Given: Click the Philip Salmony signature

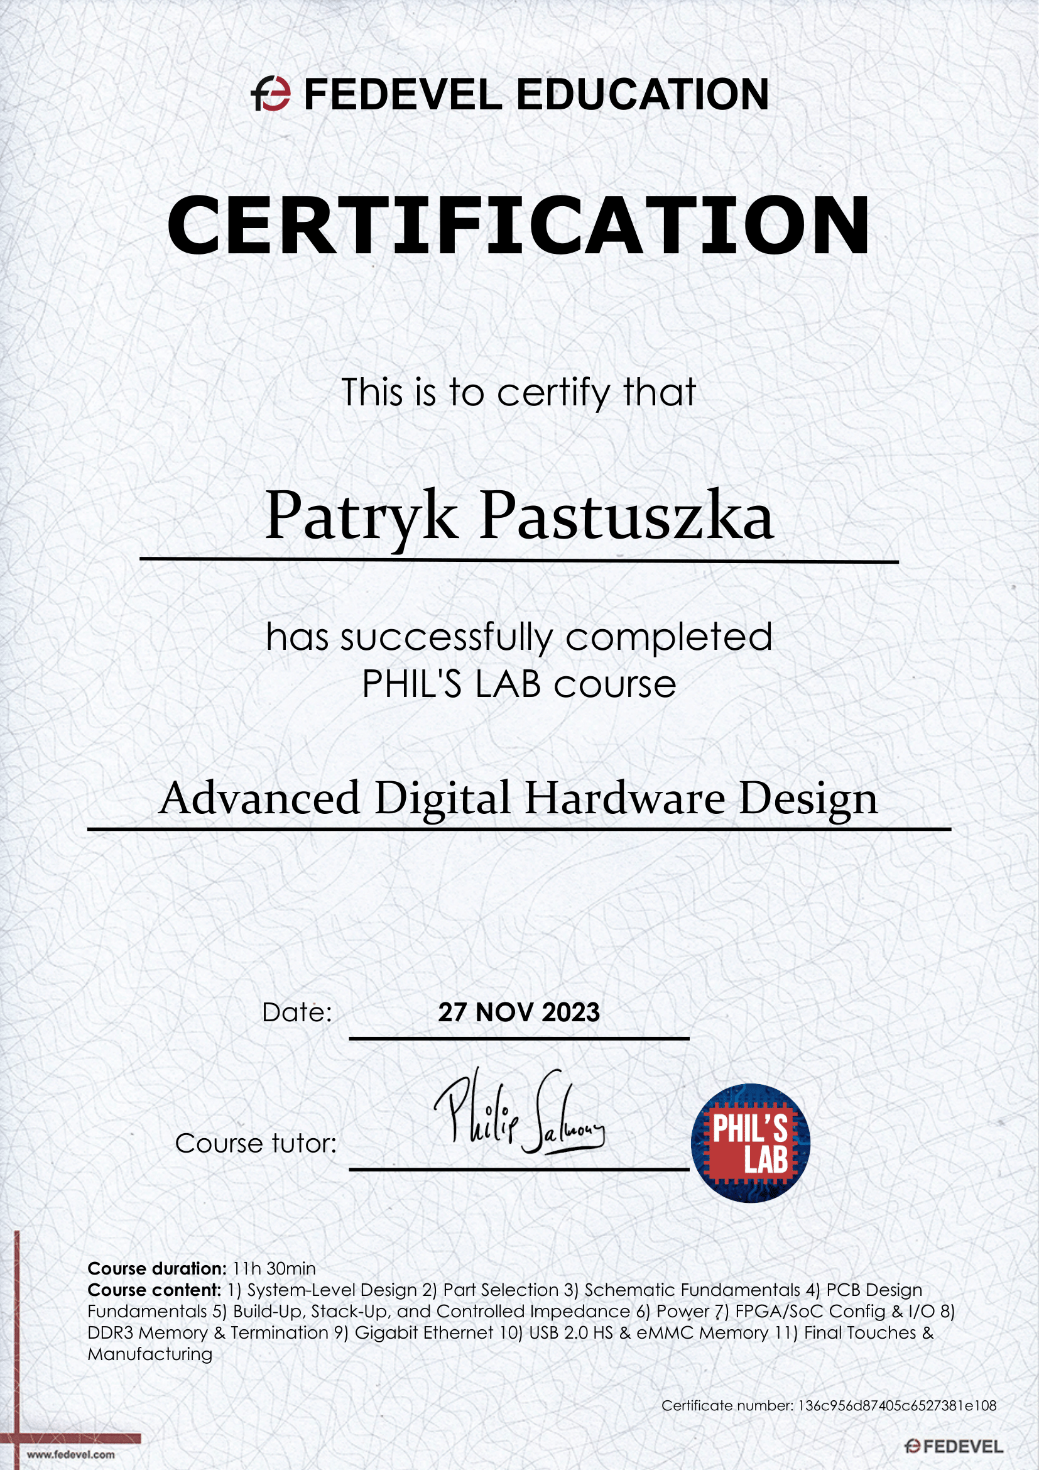Looking at the screenshot, I should coord(518,1115).
